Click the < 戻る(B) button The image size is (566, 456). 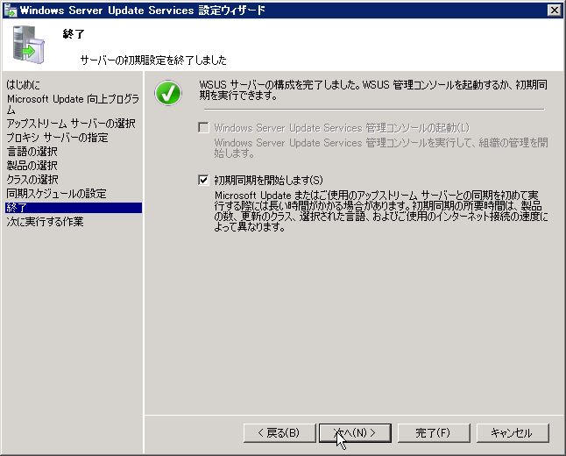point(279,433)
